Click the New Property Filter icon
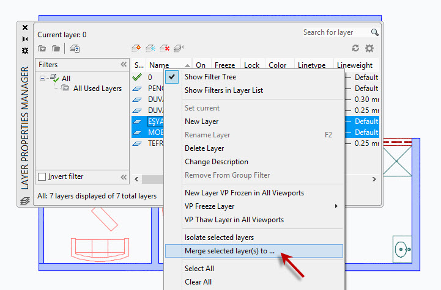441x290 pixels. (42, 49)
